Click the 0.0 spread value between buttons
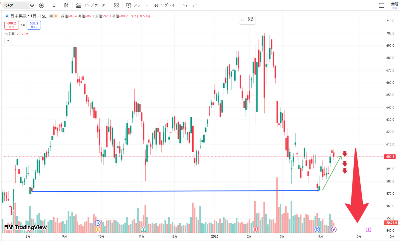The height and width of the screenshot is (242, 399). [23, 25]
